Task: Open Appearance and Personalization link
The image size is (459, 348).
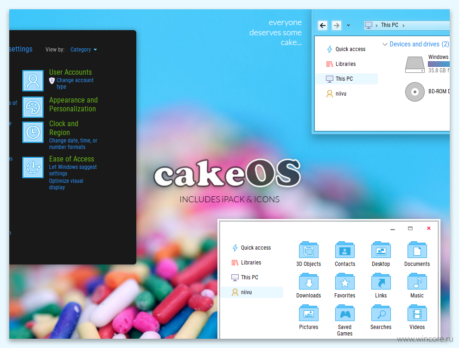Action: click(x=73, y=104)
